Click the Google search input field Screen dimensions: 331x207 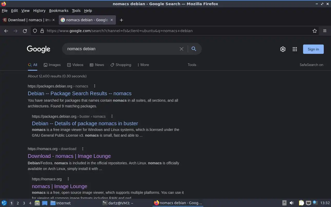[122, 49]
